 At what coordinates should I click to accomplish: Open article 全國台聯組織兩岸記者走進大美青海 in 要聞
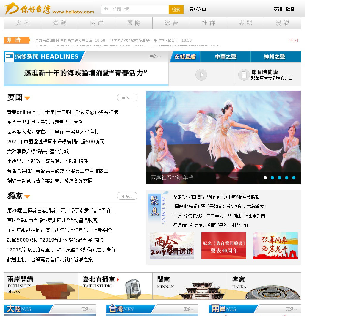click(45, 122)
